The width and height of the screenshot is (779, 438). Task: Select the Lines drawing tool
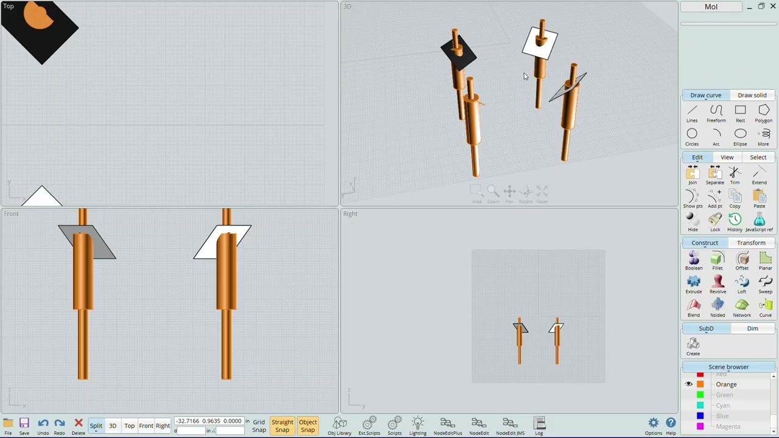(692, 114)
